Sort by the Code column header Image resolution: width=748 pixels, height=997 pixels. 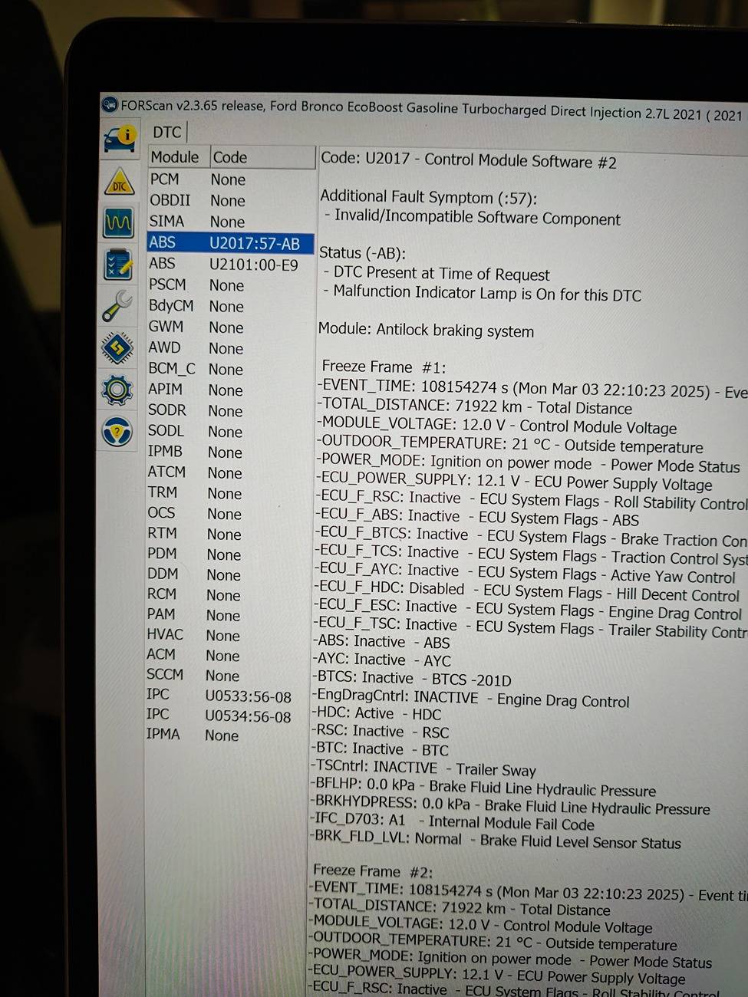coord(262,158)
